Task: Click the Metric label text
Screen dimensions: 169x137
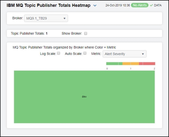Action: coord(96,54)
